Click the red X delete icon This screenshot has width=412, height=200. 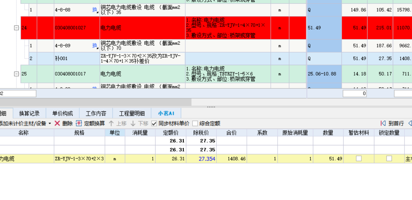click(57, 123)
